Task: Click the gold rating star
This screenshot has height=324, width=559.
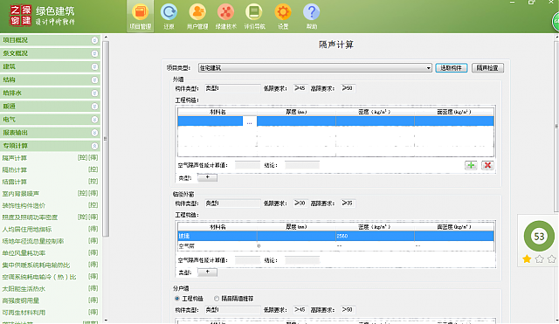Action: (x=527, y=259)
